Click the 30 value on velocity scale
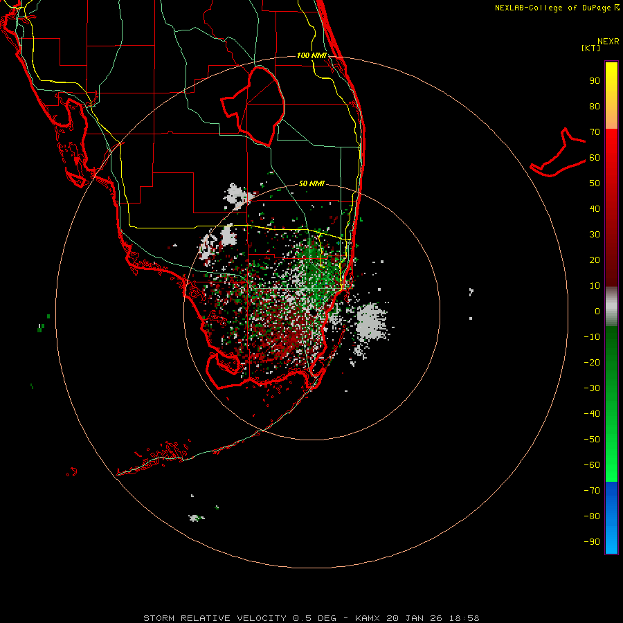 coord(595,235)
